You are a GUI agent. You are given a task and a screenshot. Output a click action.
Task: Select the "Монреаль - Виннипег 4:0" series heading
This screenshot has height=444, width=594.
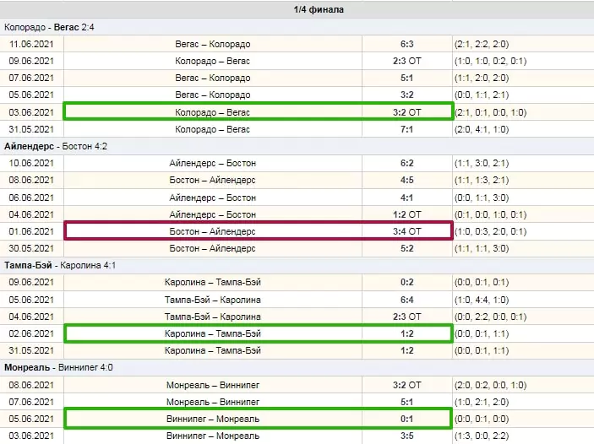coord(58,367)
